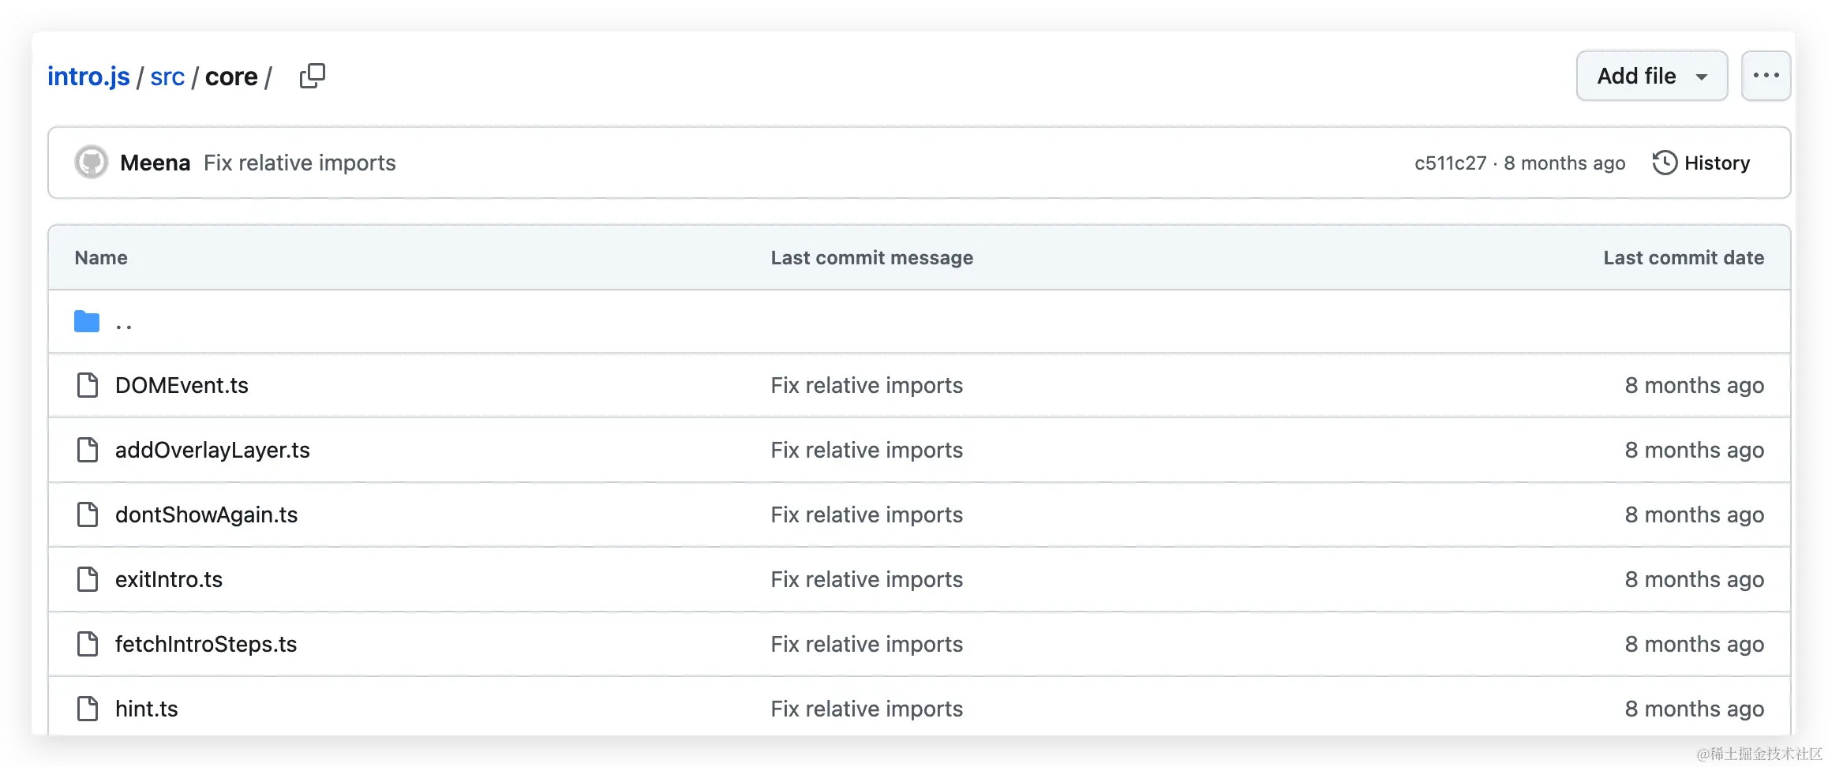Click 8 months ago in exitIntro.ts row
This screenshot has height=767, width=1828.
[x=1694, y=579]
